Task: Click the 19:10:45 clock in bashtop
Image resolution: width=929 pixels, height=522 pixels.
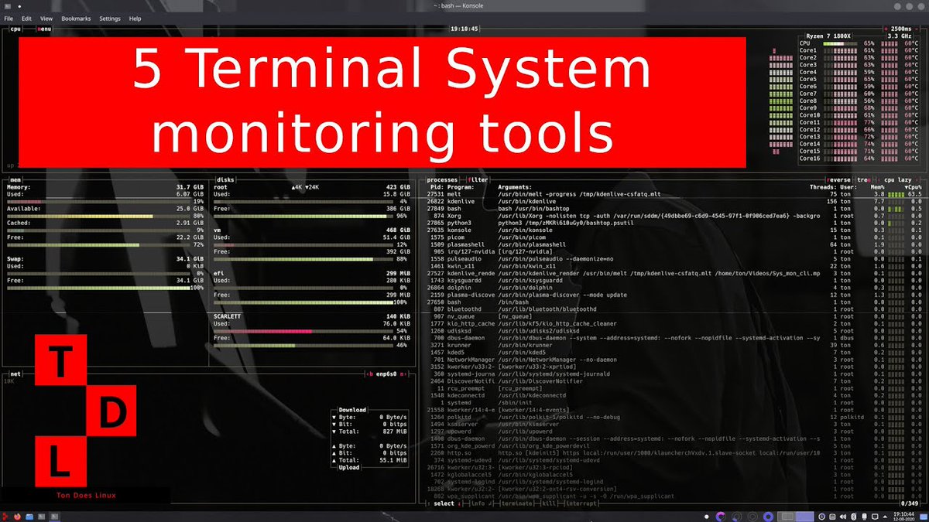Action: (x=464, y=29)
